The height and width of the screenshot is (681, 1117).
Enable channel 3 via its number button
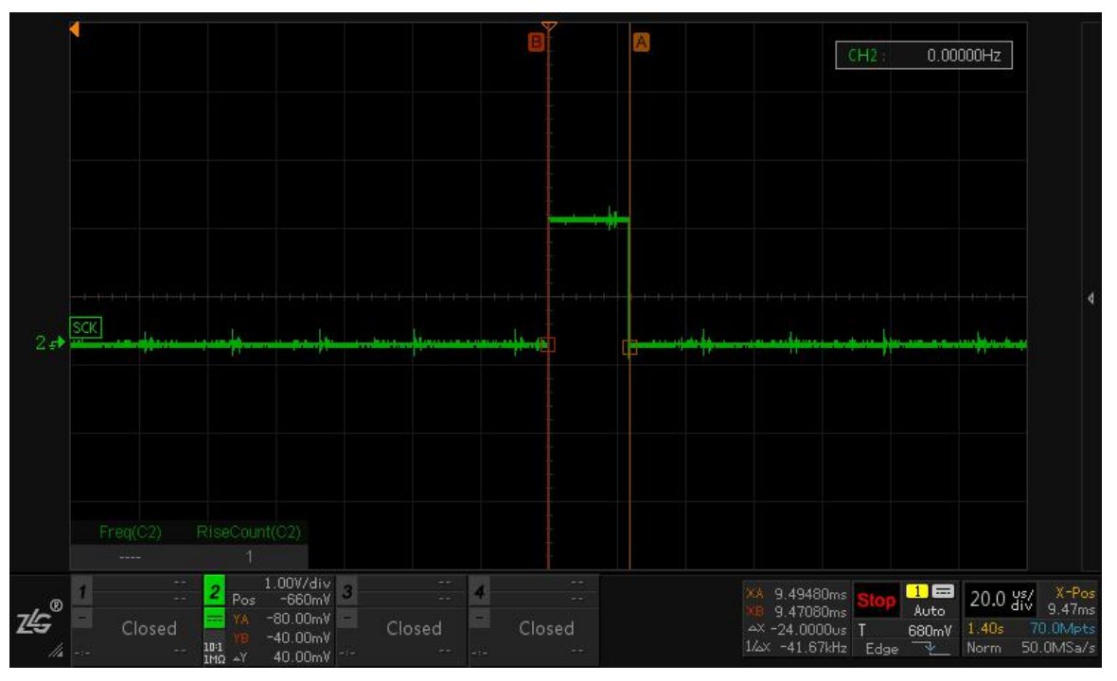pyautogui.click(x=346, y=590)
